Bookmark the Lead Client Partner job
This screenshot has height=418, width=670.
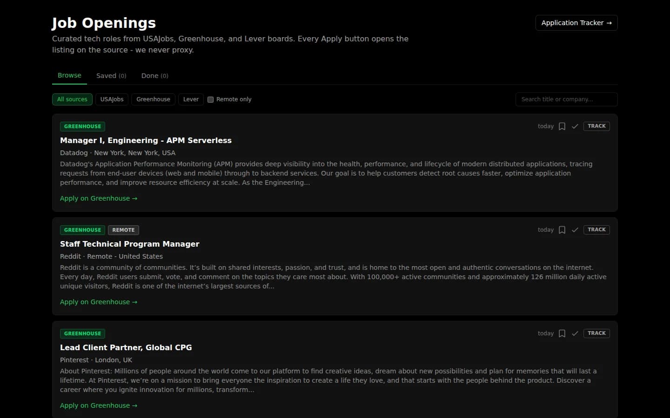(x=562, y=333)
